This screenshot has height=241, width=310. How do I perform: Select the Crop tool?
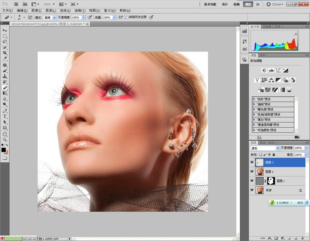(5, 53)
